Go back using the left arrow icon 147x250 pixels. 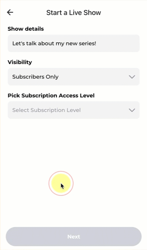(x=10, y=12)
